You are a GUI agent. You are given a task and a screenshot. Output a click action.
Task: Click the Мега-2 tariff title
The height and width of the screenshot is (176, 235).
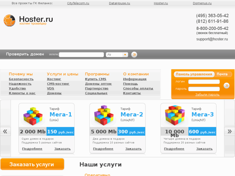(132, 114)
